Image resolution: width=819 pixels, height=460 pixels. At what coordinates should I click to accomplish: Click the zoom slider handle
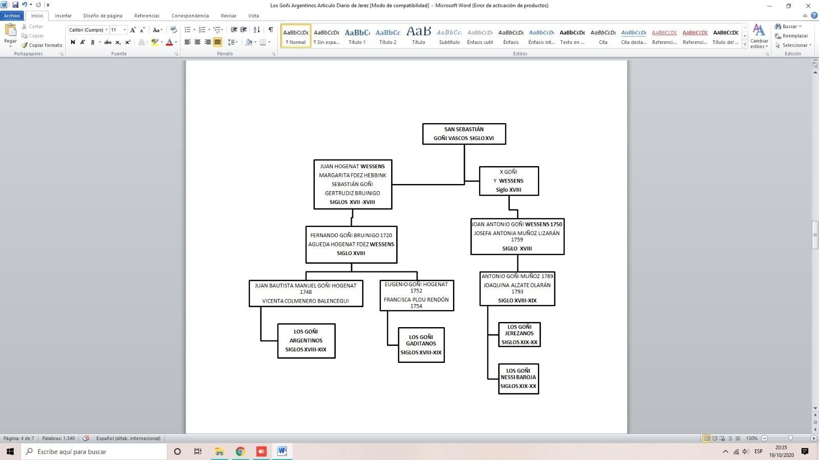pyautogui.click(x=790, y=438)
